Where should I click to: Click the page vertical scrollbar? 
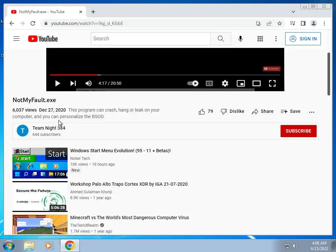329,74
